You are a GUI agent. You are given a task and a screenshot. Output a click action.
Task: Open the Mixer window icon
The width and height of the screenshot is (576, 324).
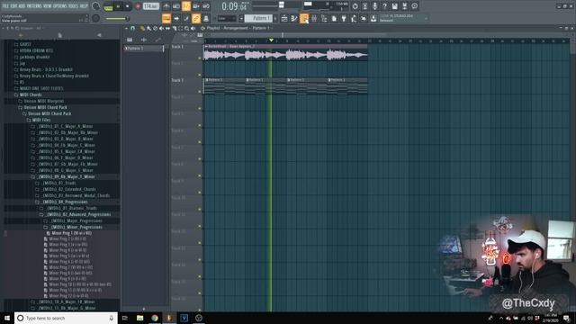[x=314, y=18]
